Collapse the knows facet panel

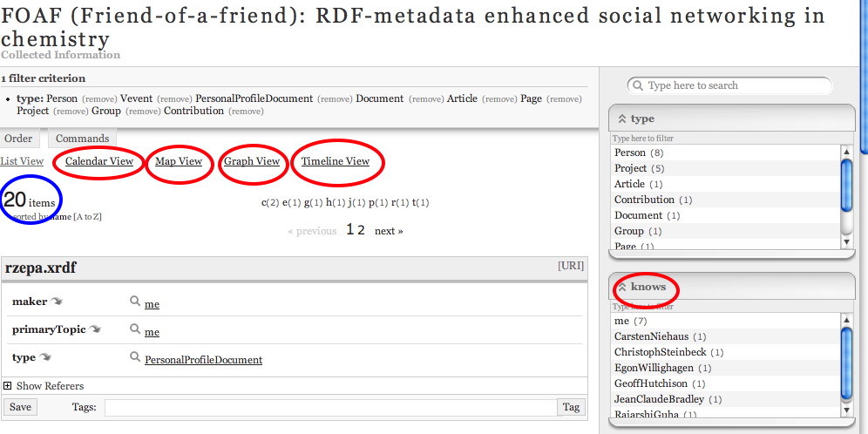tap(622, 287)
